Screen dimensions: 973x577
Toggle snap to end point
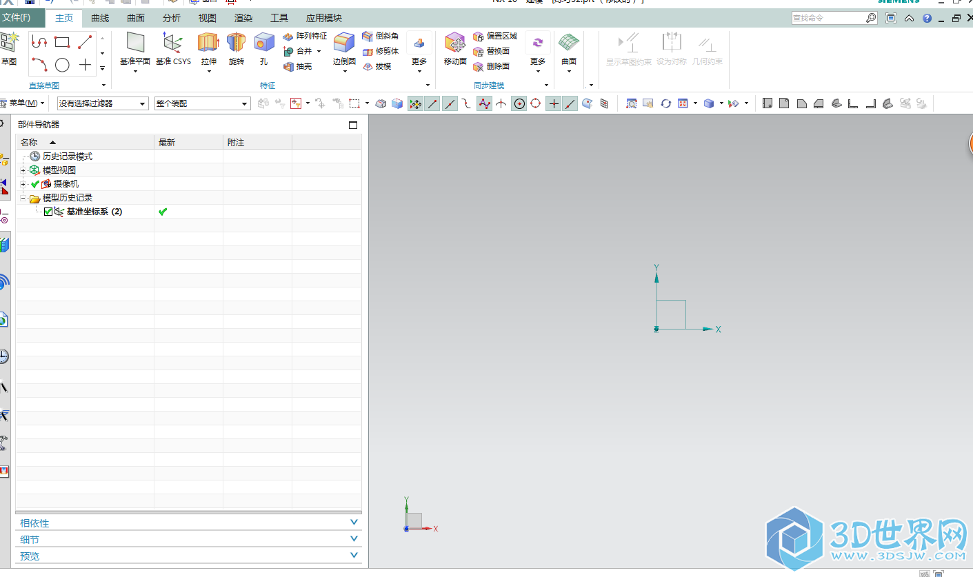pyautogui.click(x=432, y=103)
